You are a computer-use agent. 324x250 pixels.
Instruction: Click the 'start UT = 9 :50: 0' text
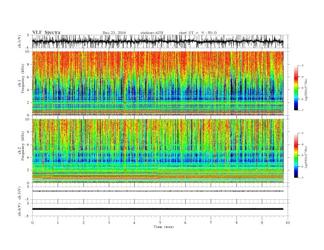pos(198,33)
